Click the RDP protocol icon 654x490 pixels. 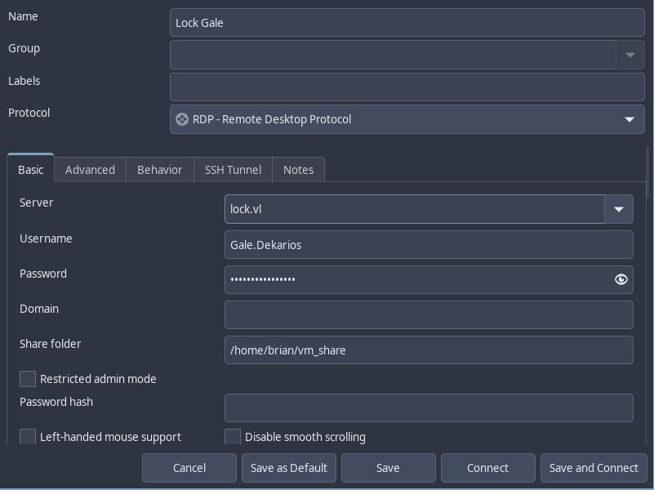pos(182,119)
